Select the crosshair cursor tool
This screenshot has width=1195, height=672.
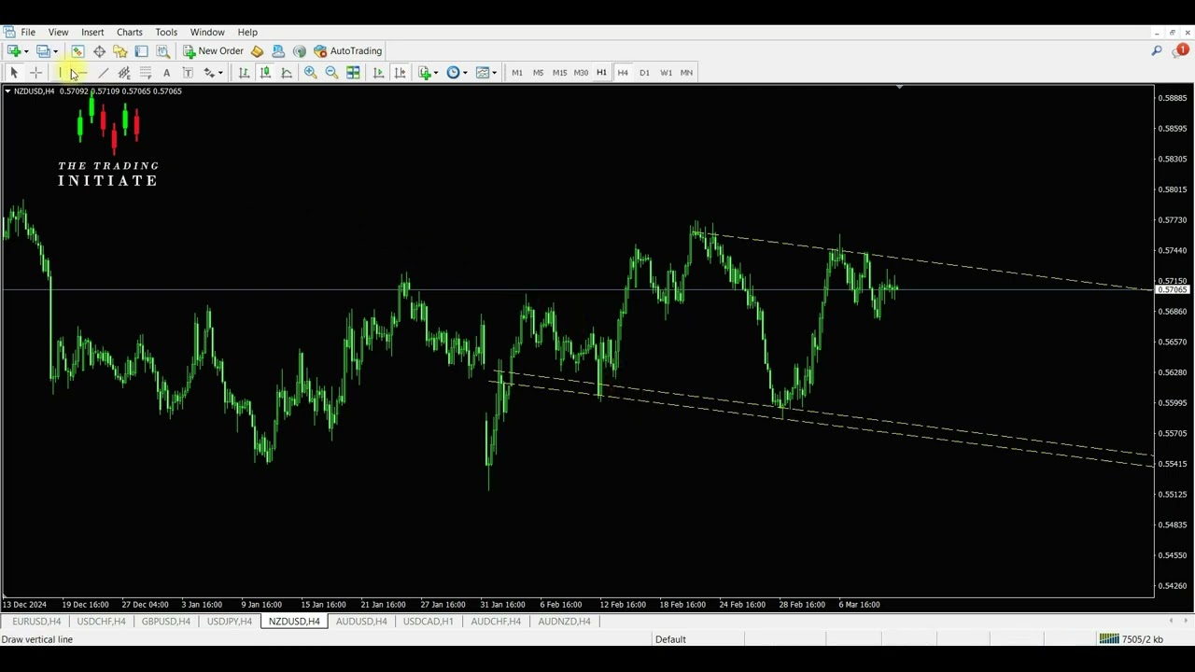(35, 73)
